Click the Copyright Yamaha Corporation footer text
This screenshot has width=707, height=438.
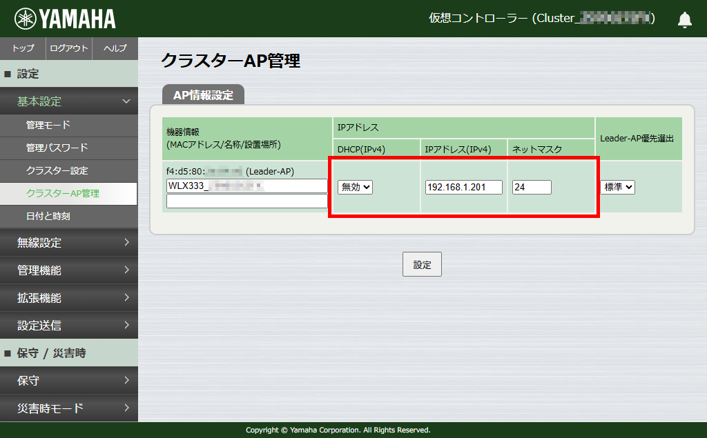click(x=338, y=430)
